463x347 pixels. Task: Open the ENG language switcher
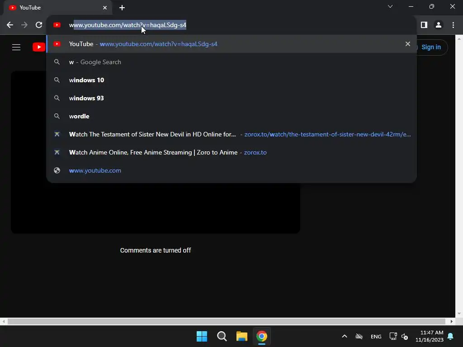376,336
